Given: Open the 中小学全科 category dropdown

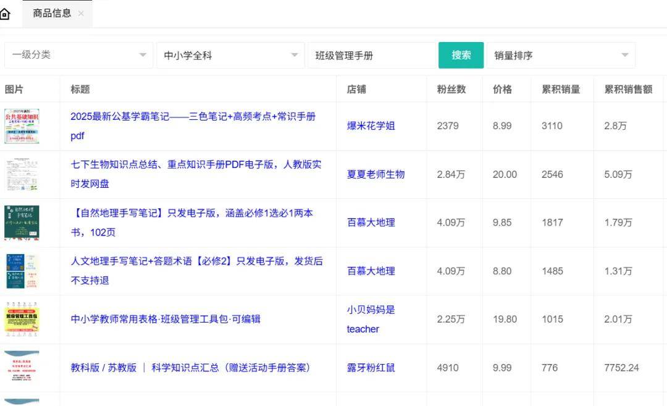Looking at the screenshot, I should tap(230, 54).
